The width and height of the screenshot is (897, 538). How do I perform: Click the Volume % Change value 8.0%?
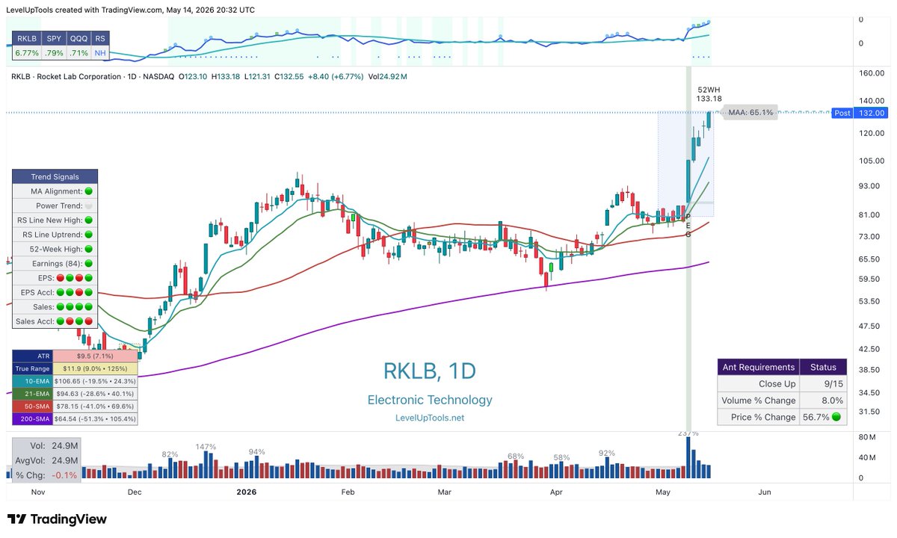click(823, 400)
